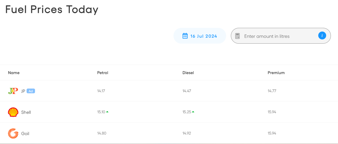Click the Ad badge next to JP

(x=31, y=91)
